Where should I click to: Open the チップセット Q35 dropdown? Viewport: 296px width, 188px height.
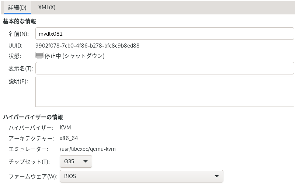click(x=76, y=161)
